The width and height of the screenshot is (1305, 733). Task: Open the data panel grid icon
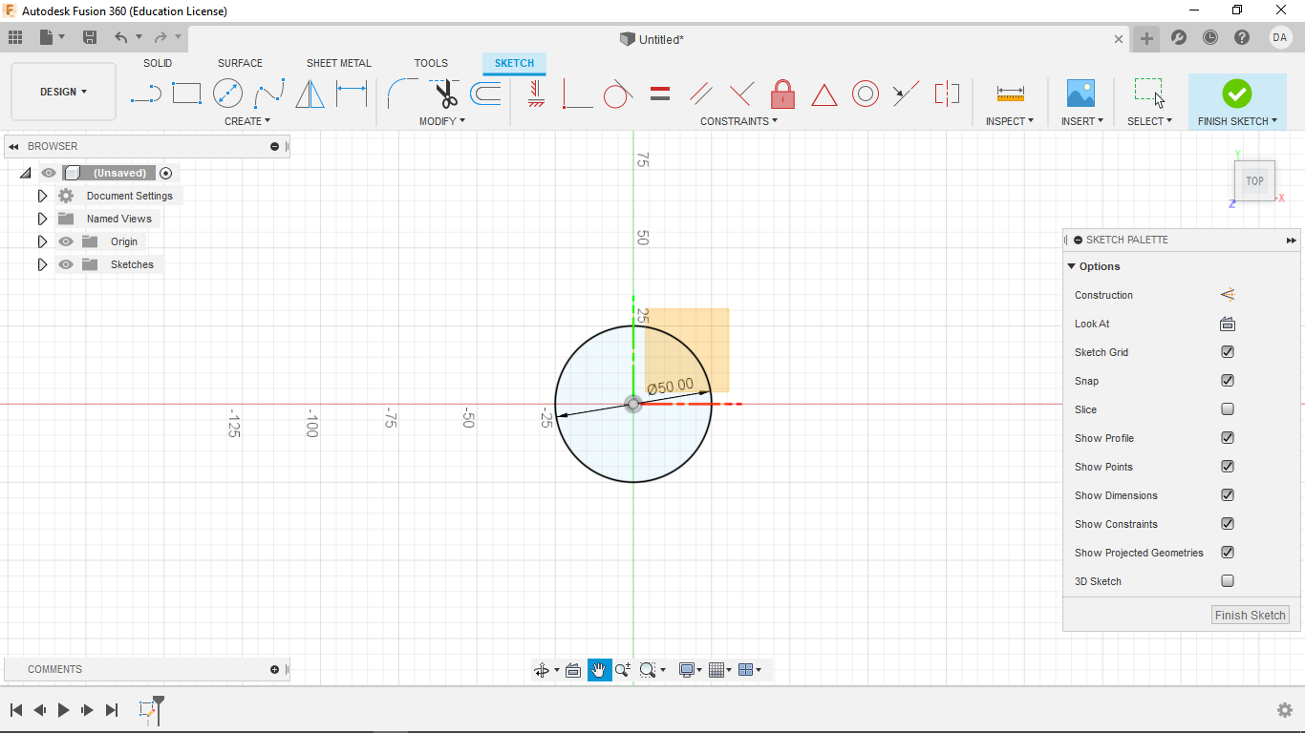[15, 37]
